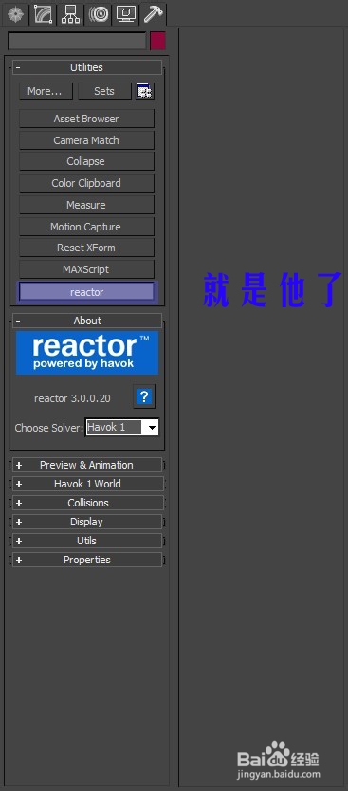
Task: Click the Sets button
Action: (x=104, y=91)
